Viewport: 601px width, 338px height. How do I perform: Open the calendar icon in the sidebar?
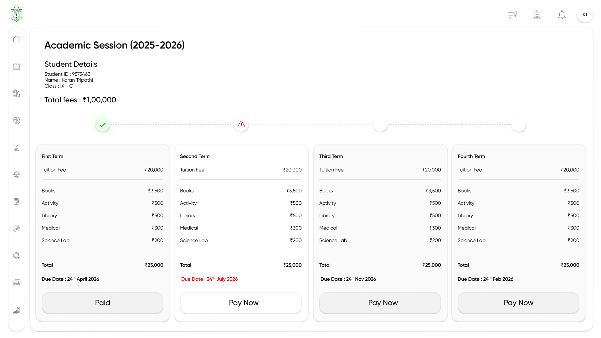click(x=16, y=66)
